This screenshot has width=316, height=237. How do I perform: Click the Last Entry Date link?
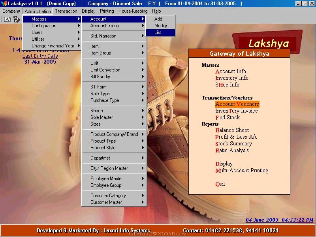40,56
